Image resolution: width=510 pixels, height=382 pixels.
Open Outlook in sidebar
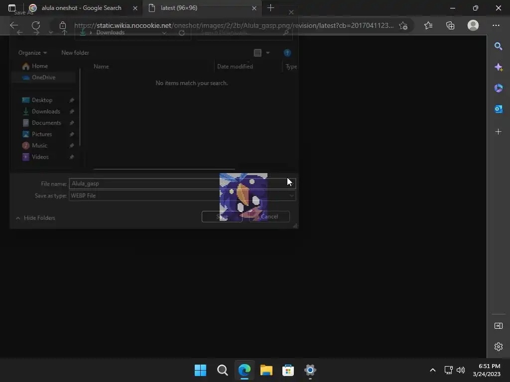(x=498, y=109)
